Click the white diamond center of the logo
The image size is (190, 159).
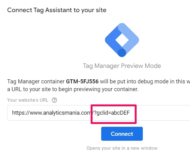(122, 40)
